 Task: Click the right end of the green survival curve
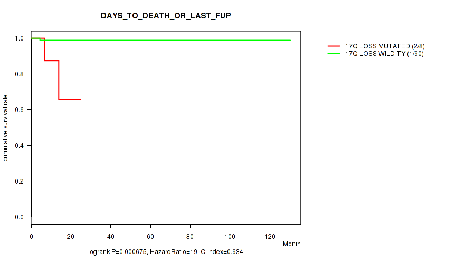tap(290, 40)
